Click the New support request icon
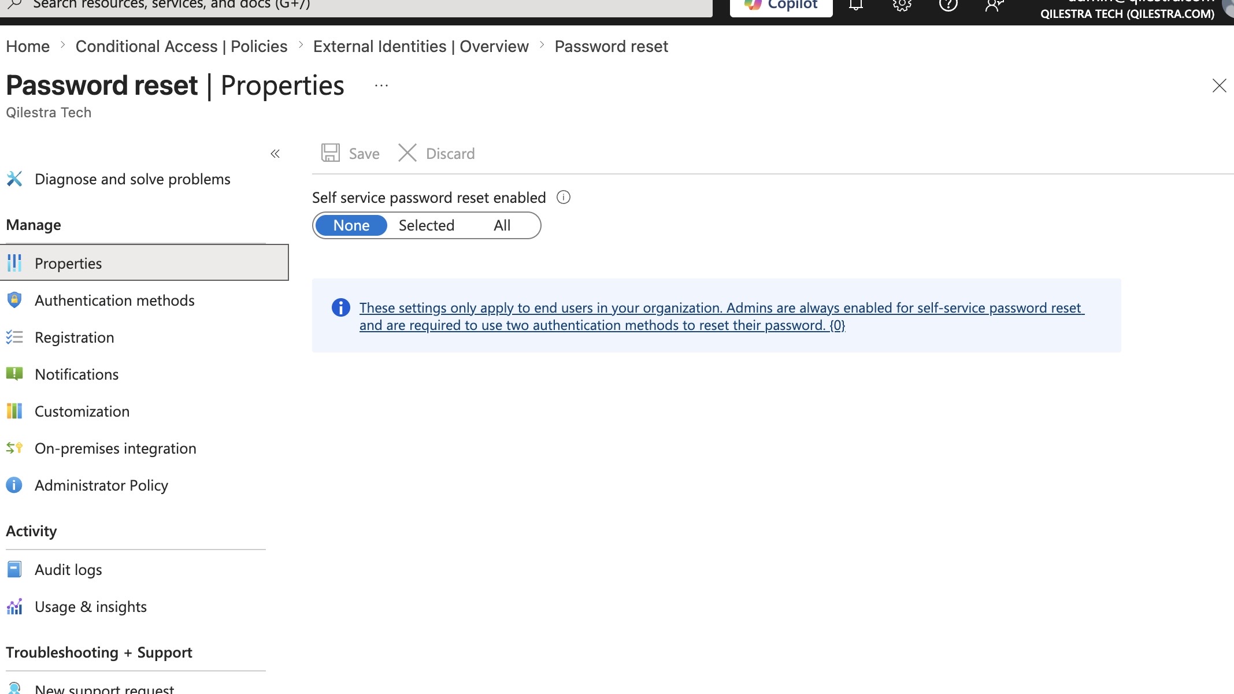Viewport: 1234px width, 694px height. click(14, 689)
